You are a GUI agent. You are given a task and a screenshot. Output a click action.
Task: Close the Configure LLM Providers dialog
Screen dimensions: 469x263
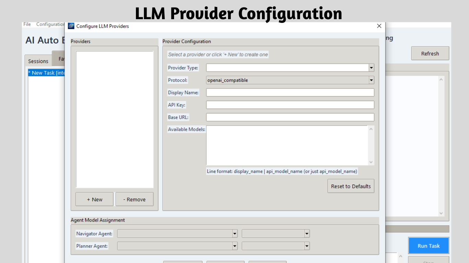379,26
